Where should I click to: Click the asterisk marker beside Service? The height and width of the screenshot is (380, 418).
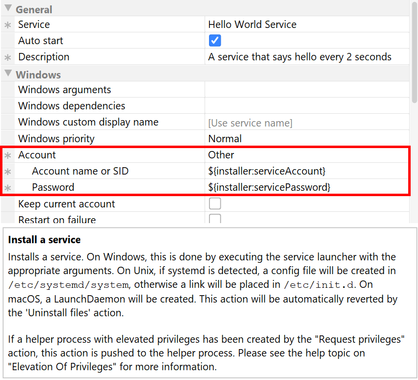(x=7, y=25)
